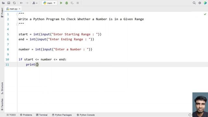The image size is (208, 117).
Task: Click line number 10 in gutter
Action: click(7, 59)
